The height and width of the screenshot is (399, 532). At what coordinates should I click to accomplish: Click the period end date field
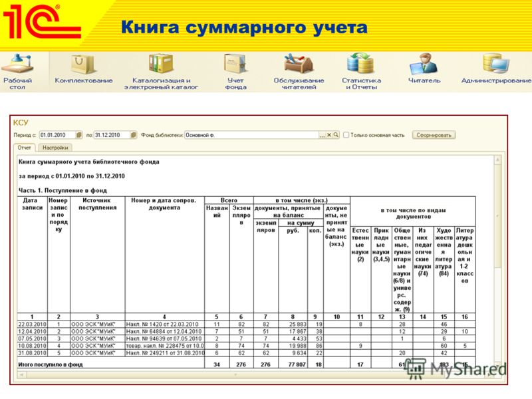click(x=112, y=135)
